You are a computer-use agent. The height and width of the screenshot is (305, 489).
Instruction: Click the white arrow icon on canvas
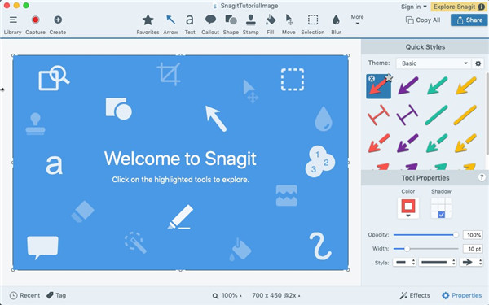tap(215, 119)
